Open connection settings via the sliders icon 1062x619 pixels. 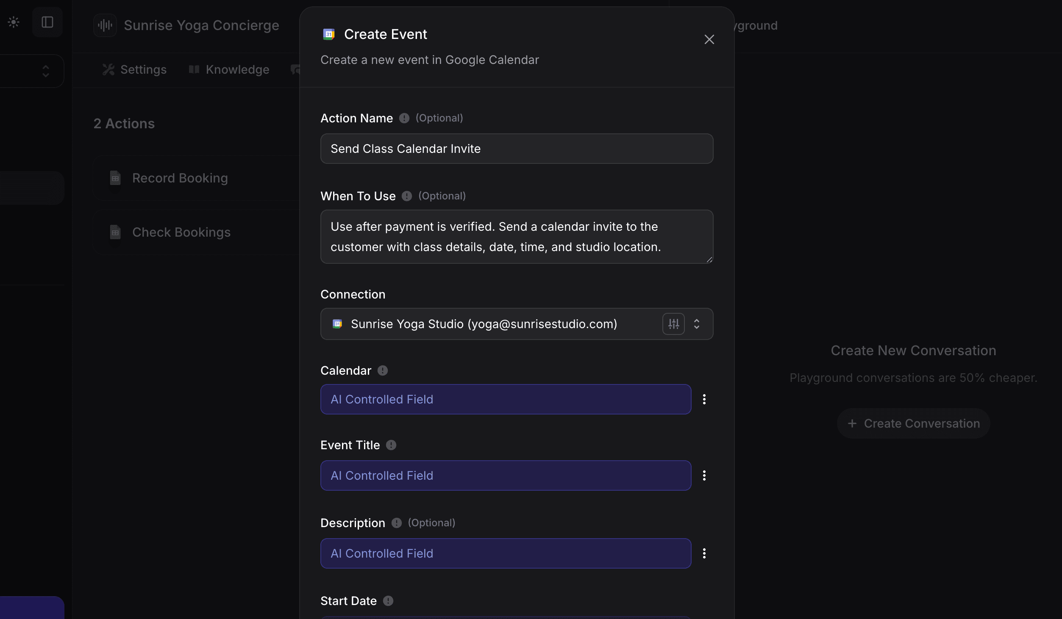674,324
